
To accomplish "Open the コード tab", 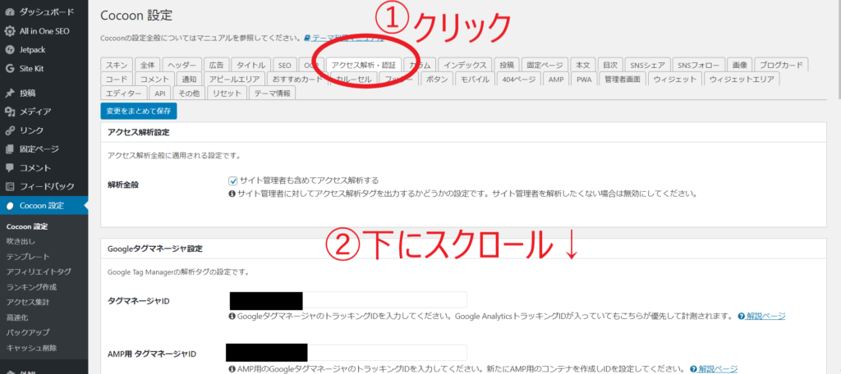I will point(117,80).
